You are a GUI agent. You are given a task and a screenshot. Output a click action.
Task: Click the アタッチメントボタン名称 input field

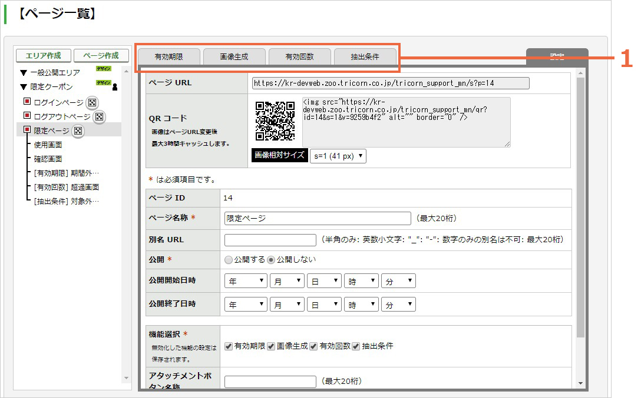coord(270,382)
